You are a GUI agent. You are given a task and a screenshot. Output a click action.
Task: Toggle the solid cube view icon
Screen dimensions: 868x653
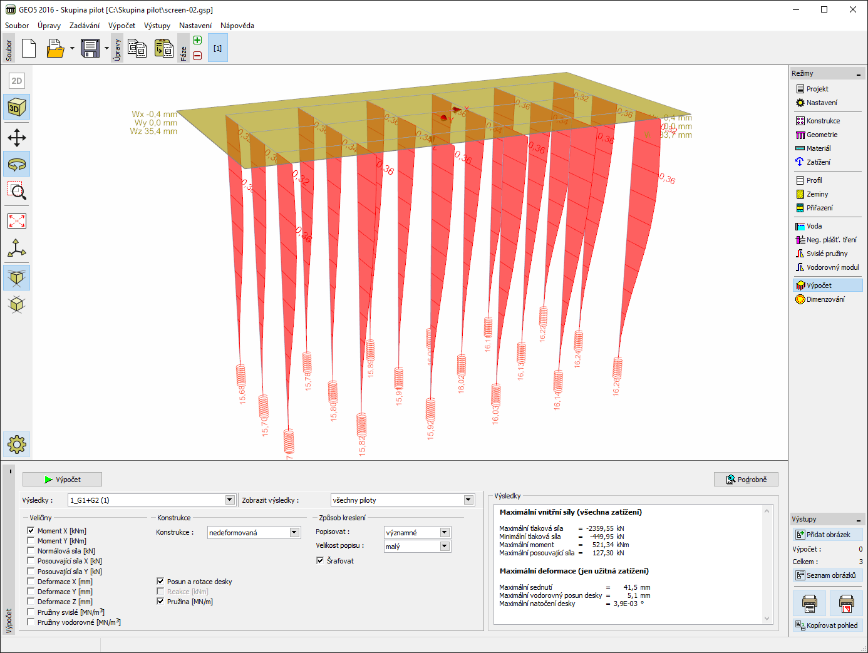[x=17, y=278]
